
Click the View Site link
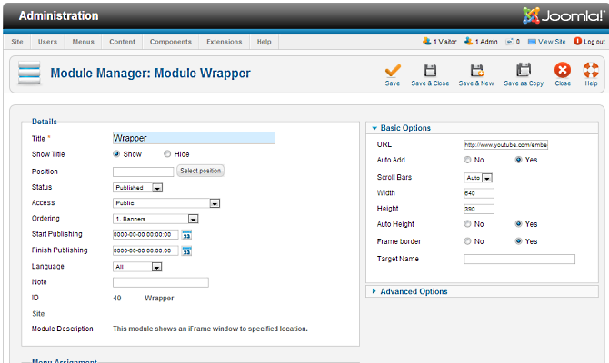(x=550, y=42)
